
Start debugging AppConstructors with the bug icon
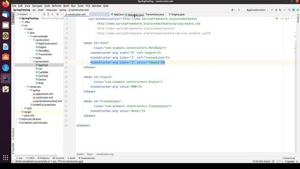tap(276, 10)
